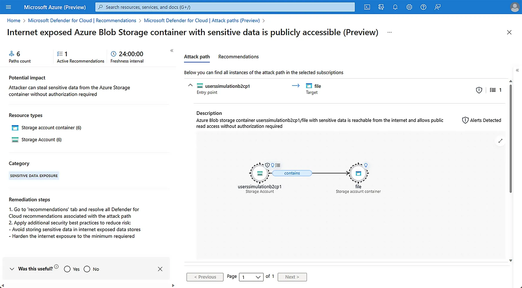Go to Home breadcrumb link
Image resolution: width=522 pixels, height=288 pixels.
14,21
